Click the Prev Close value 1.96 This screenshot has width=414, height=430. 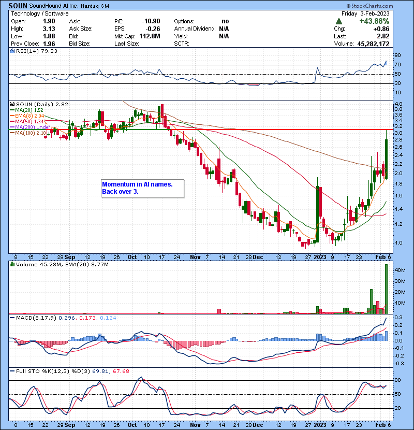tap(49, 44)
